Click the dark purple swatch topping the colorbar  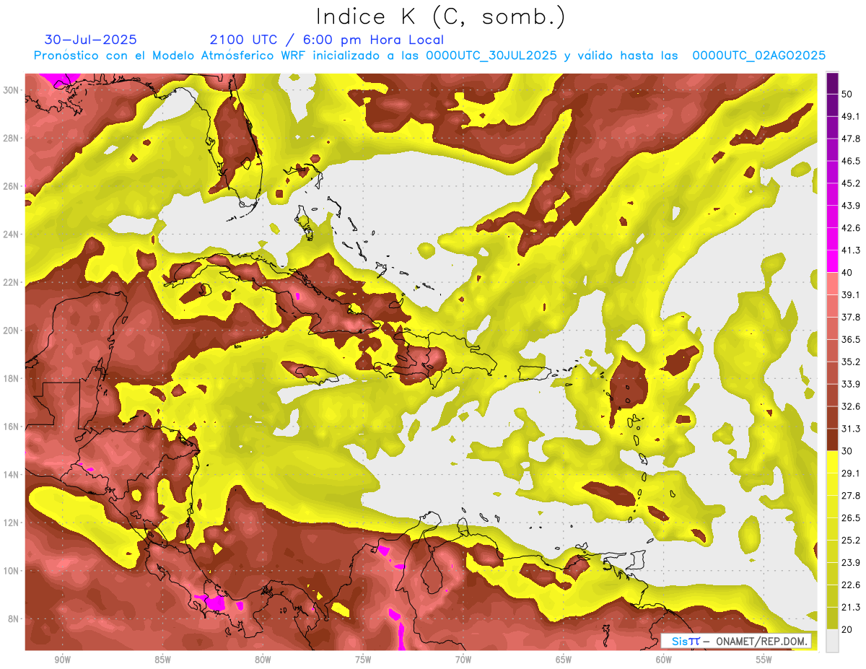832,83
